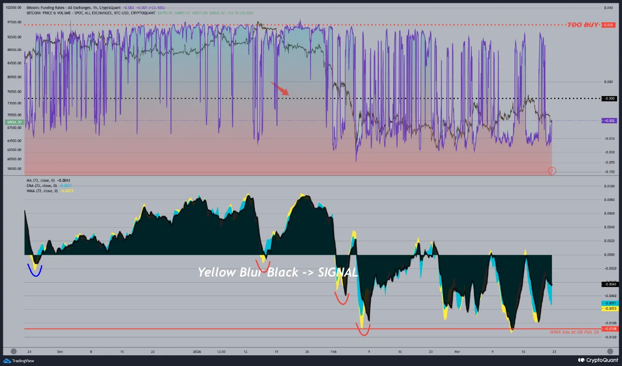Click the blue arc drawing near 24 Nov

click(x=35, y=270)
